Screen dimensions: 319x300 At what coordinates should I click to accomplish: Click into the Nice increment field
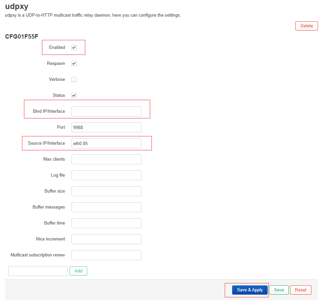coord(107,239)
